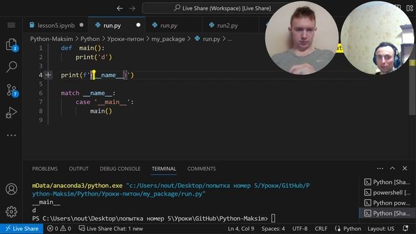Image resolution: width=416 pixels, height=234 pixels.
Task: Open the Accounts menu icon
Action: [12, 189]
